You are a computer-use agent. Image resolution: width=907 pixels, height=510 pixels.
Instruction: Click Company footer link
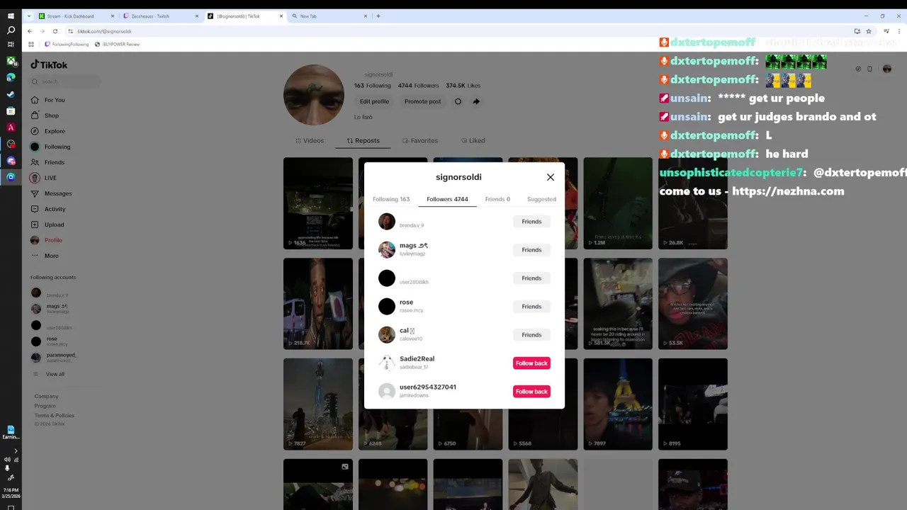pos(46,397)
